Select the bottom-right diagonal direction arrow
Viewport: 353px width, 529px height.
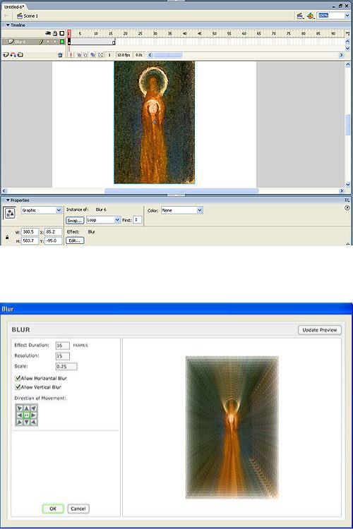pyautogui.click(x=33, y=422)
